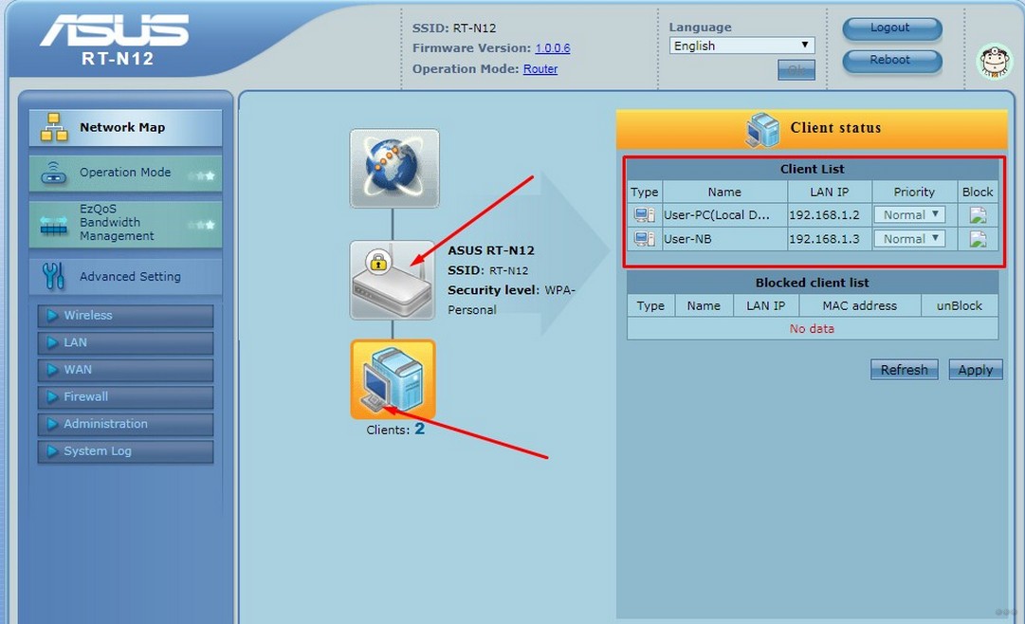
Task: Click the Blocked client list title
Action: tap(813, 284)
